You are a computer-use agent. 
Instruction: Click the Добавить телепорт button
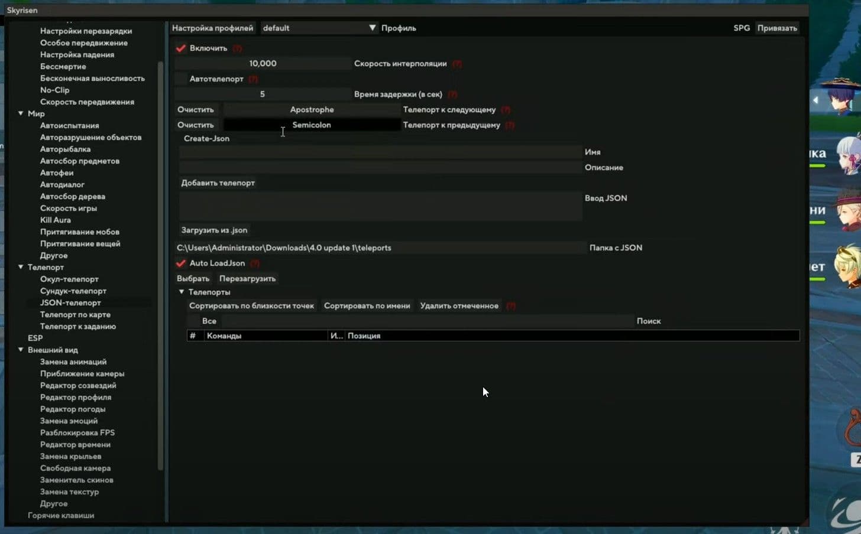[218, 183]
